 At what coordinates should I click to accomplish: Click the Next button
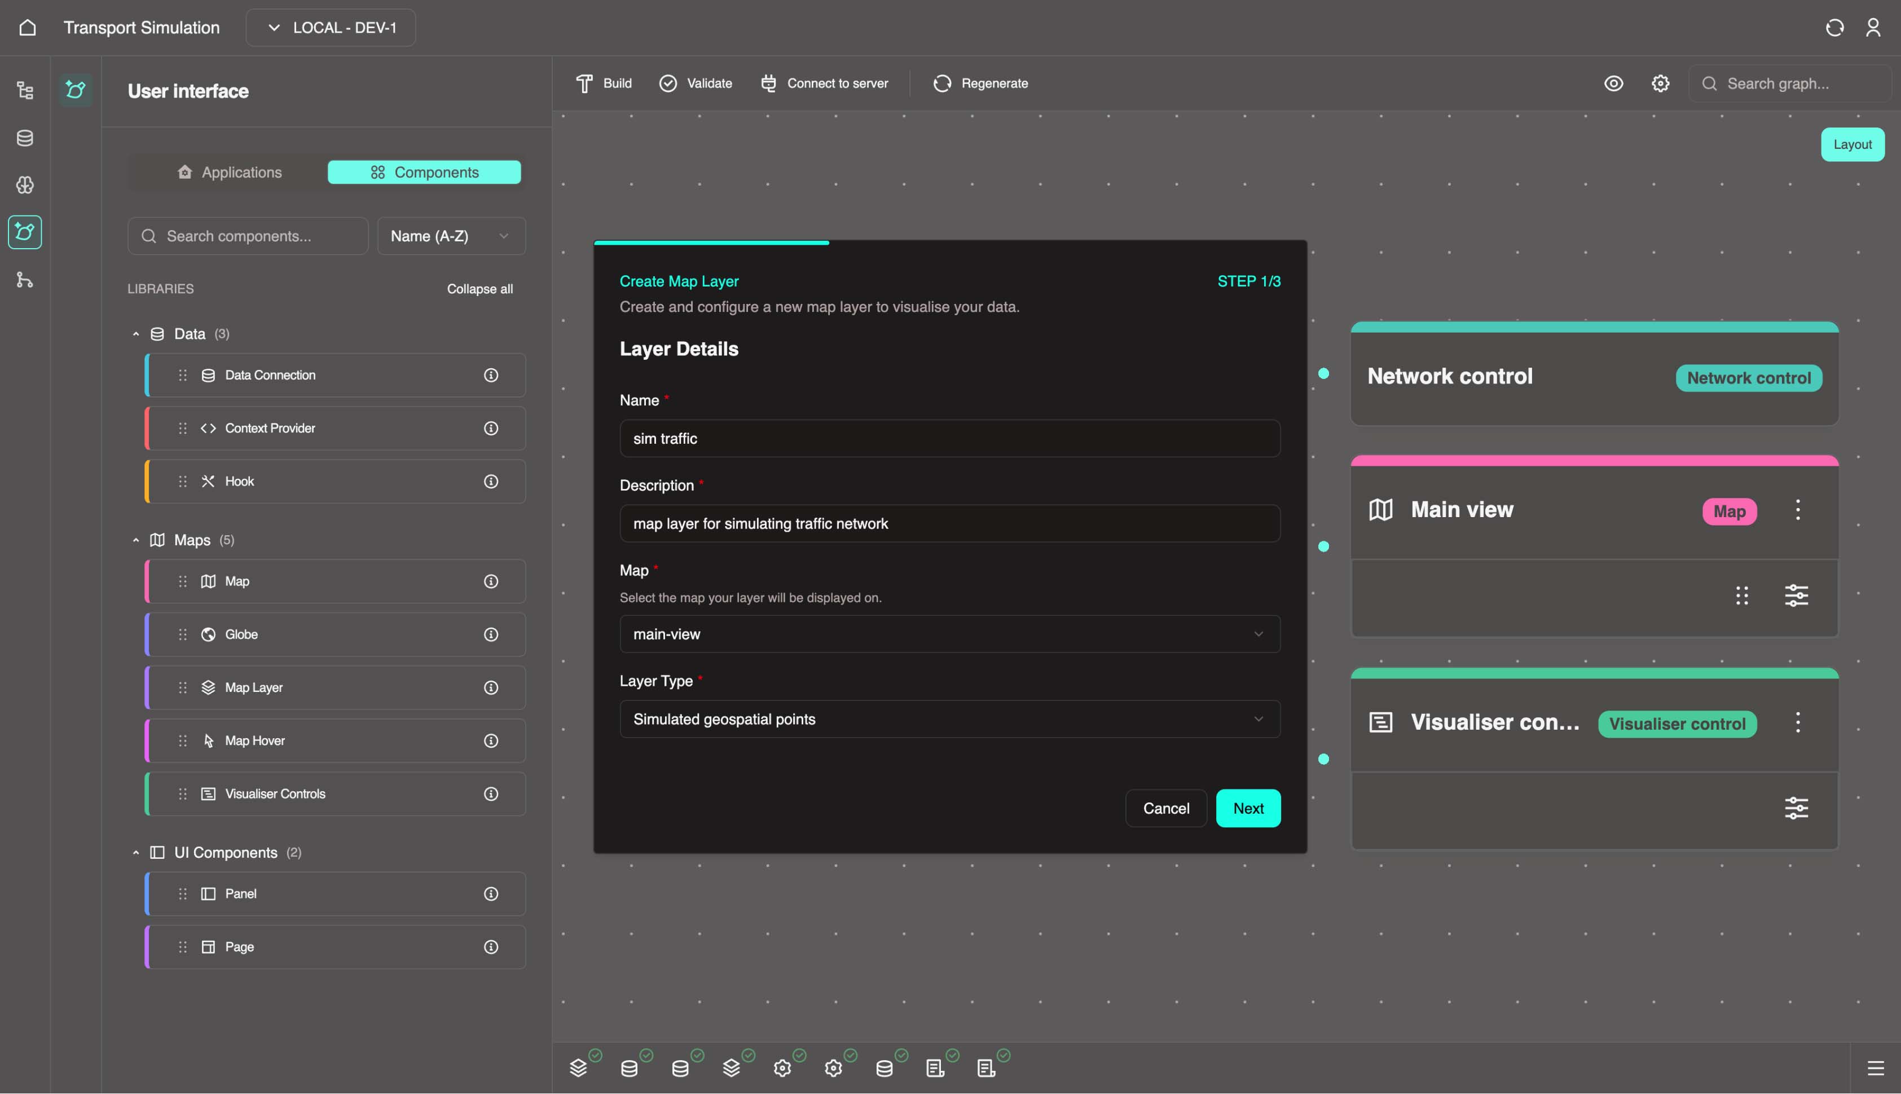tap(1248, 809)
